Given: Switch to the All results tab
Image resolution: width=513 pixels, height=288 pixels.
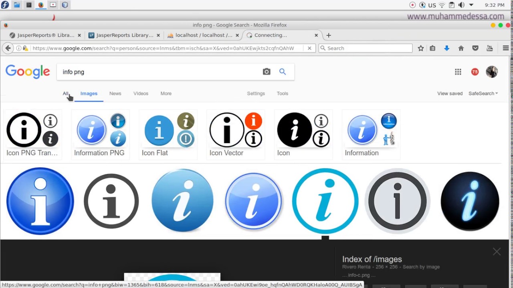Looking at the screenshot, I should coord(65,94).
